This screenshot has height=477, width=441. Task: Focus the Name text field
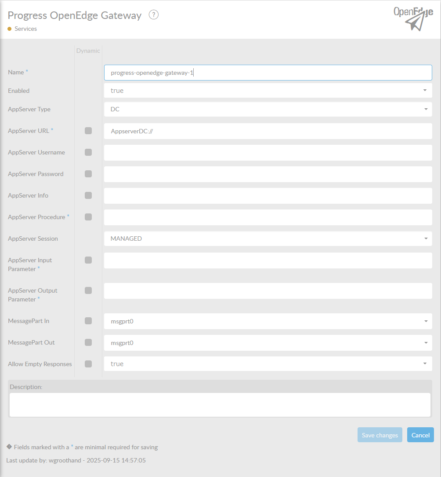pyautogui.click(x=267, y=73)
